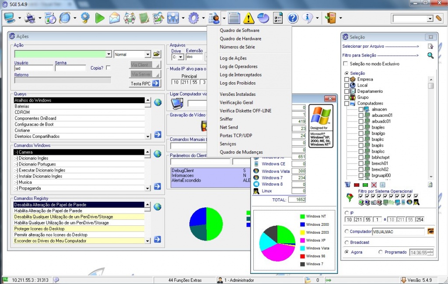
Task: Click the envelope mail toolbar icon
Action: coord(114,18)
